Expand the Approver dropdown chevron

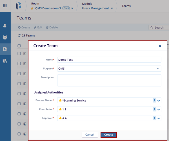point(159,118)
